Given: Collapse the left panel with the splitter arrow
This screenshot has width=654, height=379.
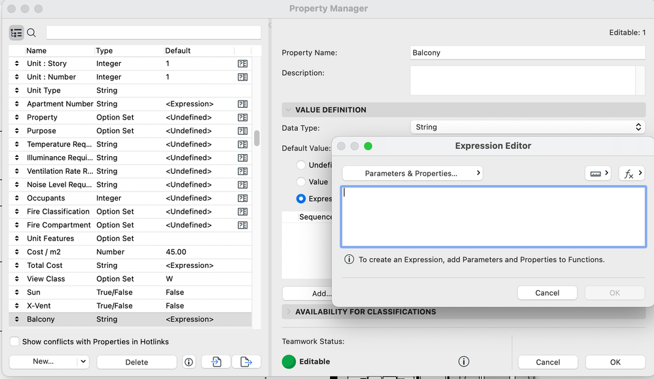Looking at the screenshot, I should (x=270, y=25).
